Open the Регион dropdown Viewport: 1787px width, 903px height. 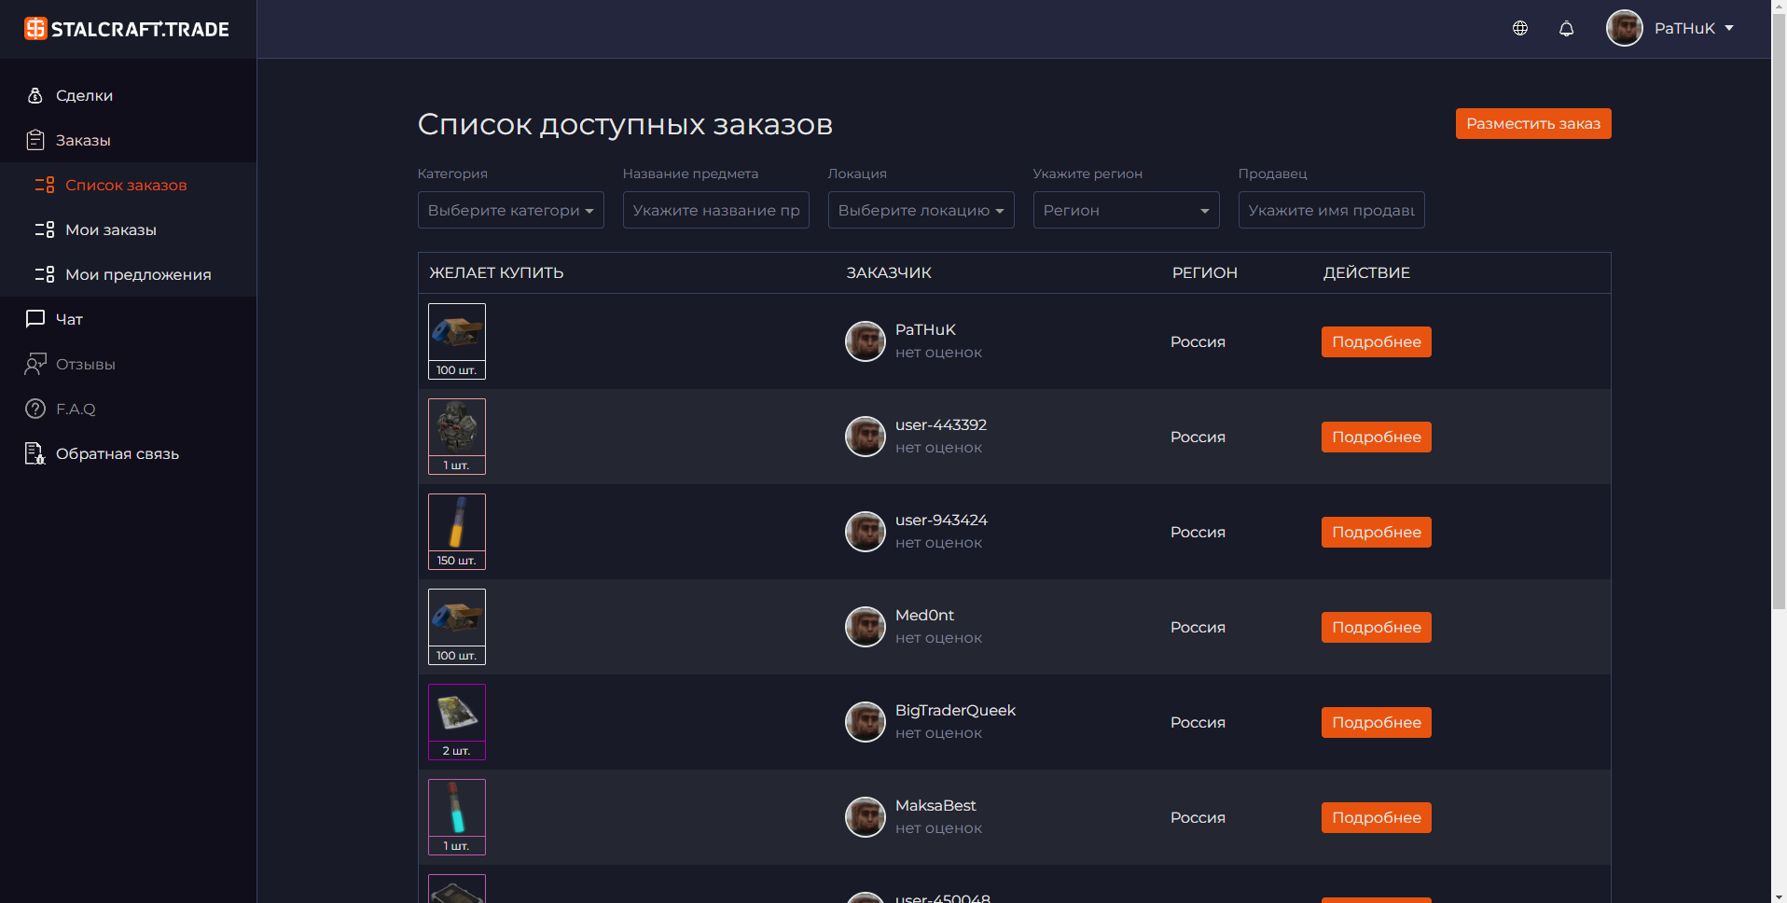pyautogui.click(x=1127, y=210)
